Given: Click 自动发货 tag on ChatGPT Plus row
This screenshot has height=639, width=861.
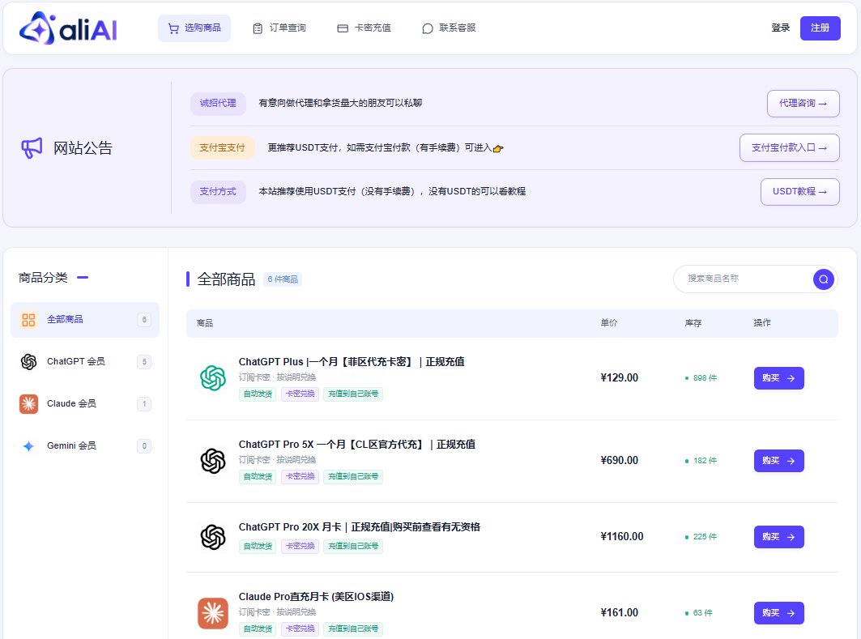Looking at the screenshot, I should (258, 394).
